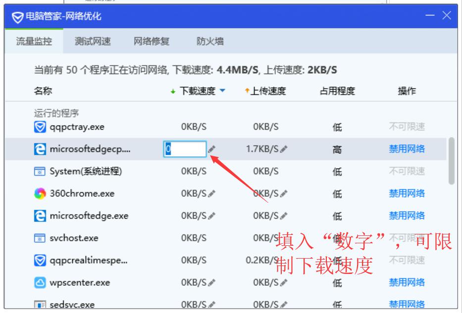
Task: Click the 电脑管家 shield logo in title bar
Action: pos(17,17)
